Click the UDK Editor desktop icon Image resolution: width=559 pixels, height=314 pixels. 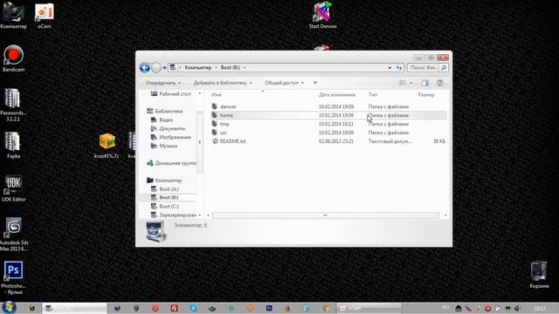point(14,188)
